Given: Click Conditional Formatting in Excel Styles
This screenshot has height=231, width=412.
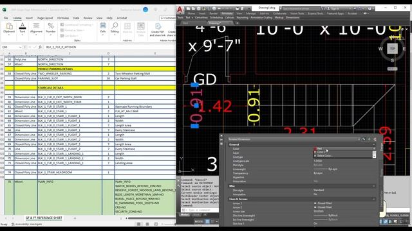Looking at the screenshot, I should click(77, 24).
